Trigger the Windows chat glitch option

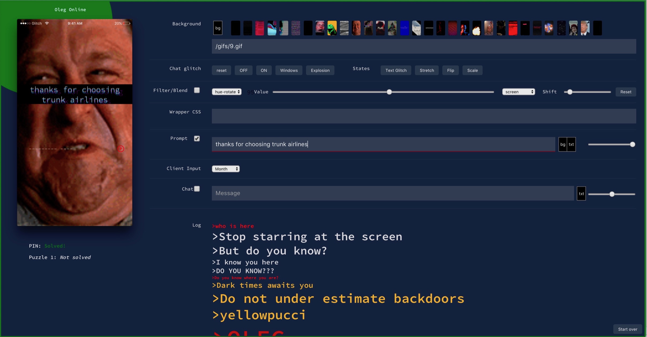(x=289, y=70)
